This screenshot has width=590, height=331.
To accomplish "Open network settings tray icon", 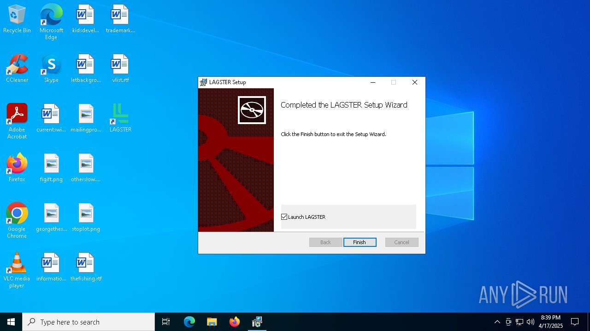I will [519, 322].
